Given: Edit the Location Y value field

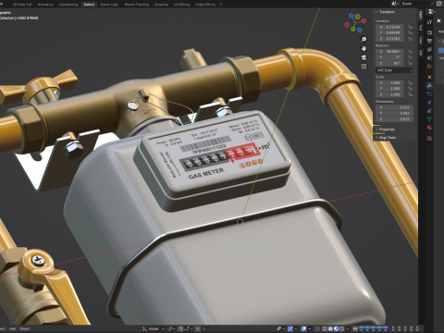Looking at the screenshot, I should pos(389,32).
